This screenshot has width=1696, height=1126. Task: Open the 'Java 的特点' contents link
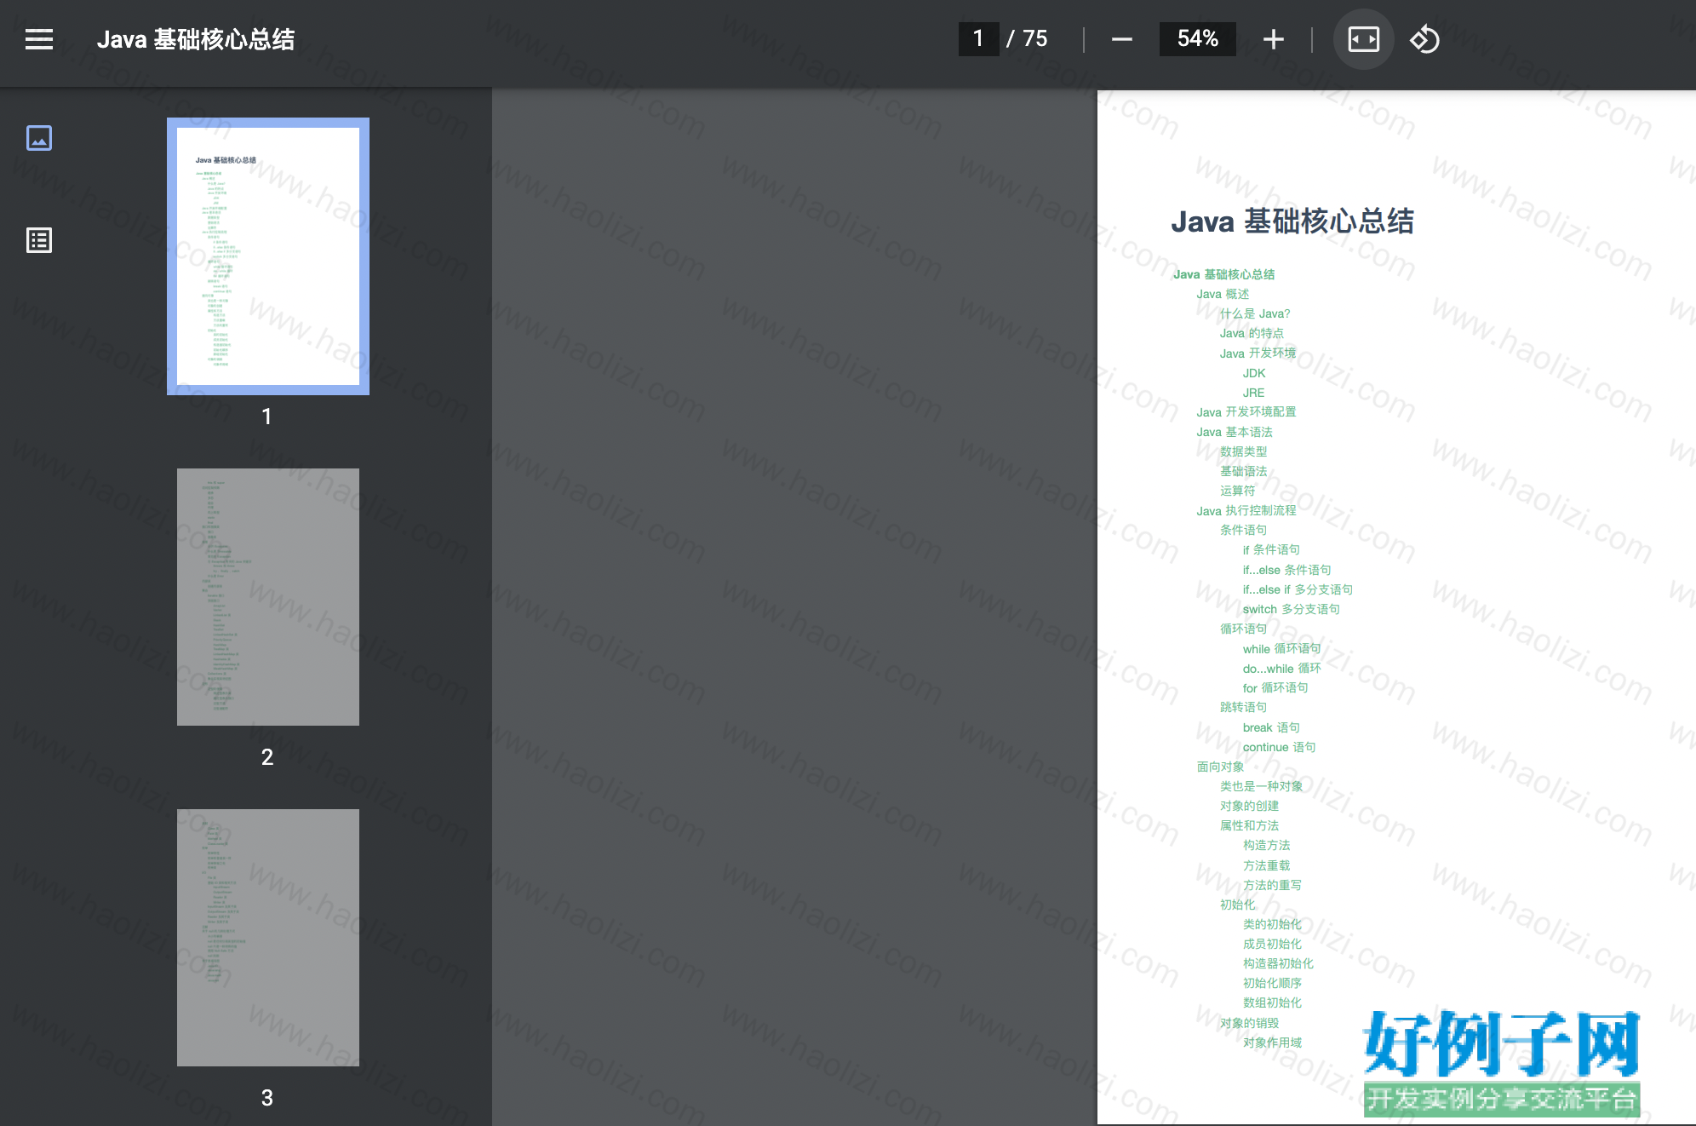point(1252,333)
